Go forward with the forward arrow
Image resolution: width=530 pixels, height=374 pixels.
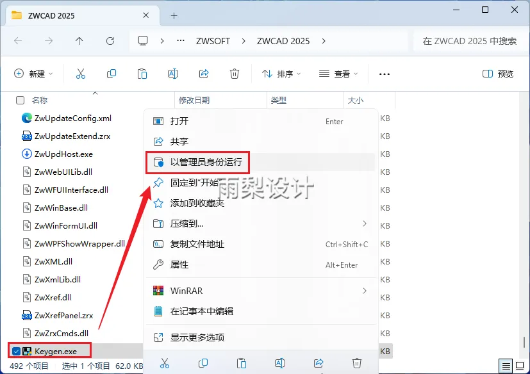pyautogui.click(x=49, y=41)
